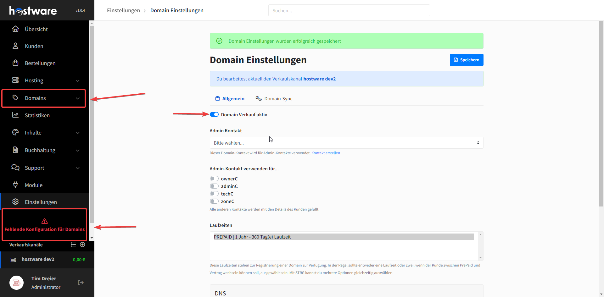
Task: Click the Statistiken chart icon
Action: point(15,115)
